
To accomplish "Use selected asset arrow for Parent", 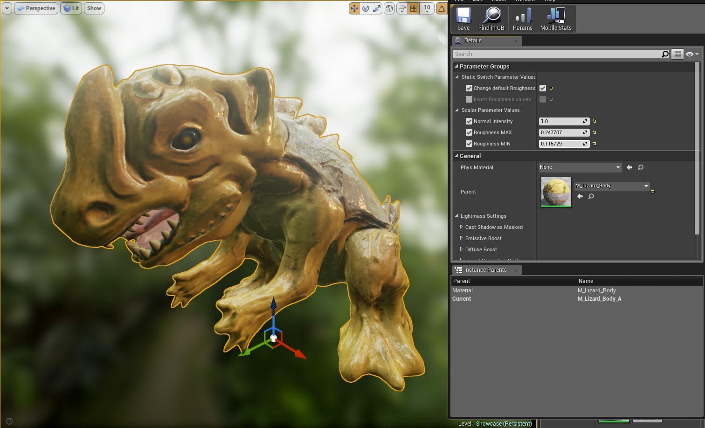I will (x=580, y=196).
